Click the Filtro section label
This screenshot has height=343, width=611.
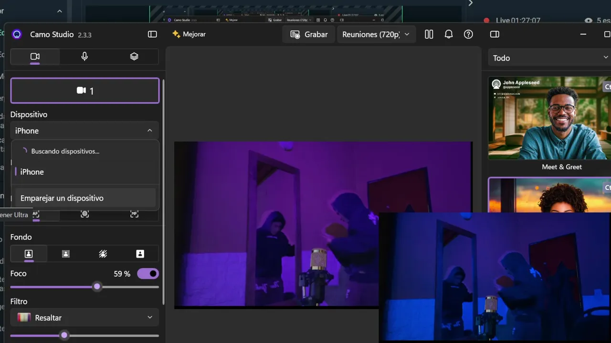19,302
